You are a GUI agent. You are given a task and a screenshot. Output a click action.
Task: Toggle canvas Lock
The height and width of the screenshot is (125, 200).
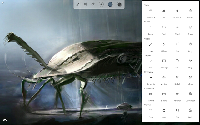tap(190, 110)
